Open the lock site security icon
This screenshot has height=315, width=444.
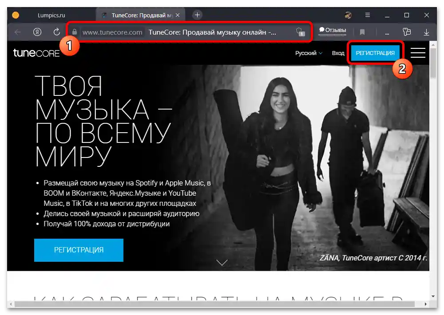(75, 32)
